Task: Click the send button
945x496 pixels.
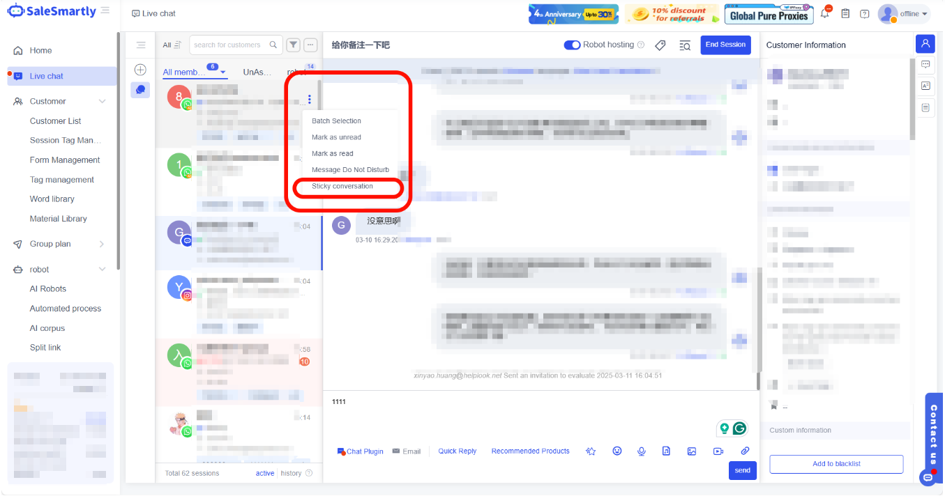Action: pos(742,471)
